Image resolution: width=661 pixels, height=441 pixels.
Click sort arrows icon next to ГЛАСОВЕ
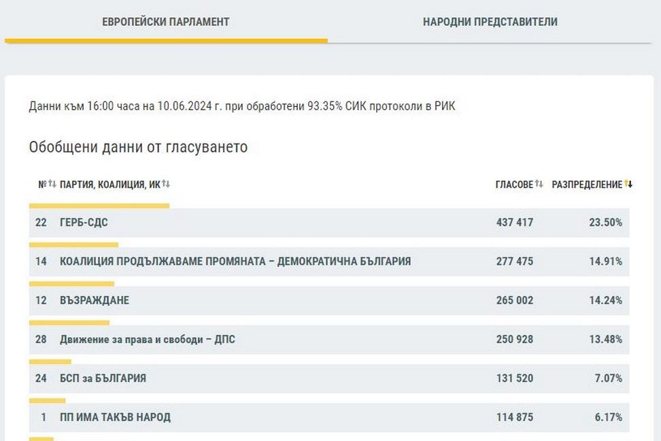[x=539, y=184]
